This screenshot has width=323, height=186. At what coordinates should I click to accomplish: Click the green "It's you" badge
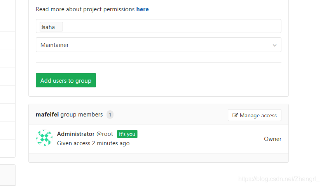(127, 134)
